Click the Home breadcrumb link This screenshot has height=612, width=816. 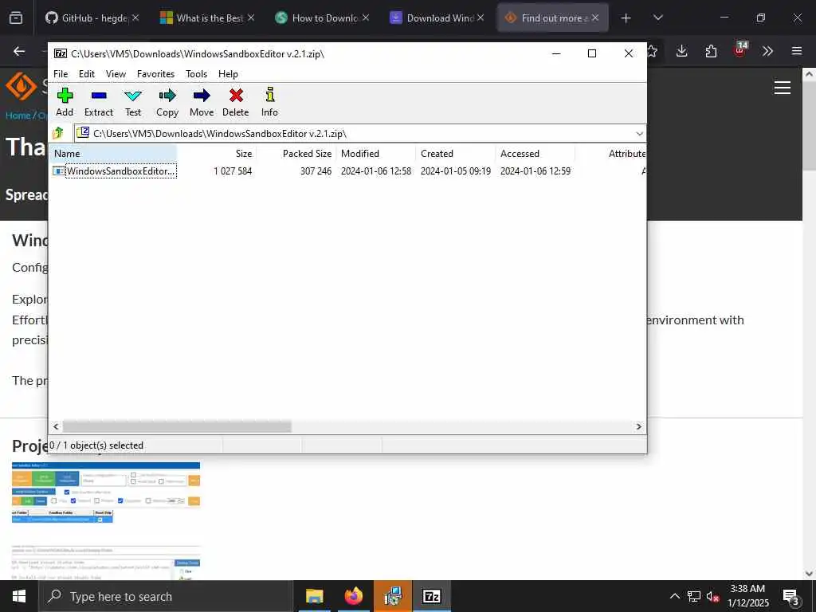pos(18,116)
